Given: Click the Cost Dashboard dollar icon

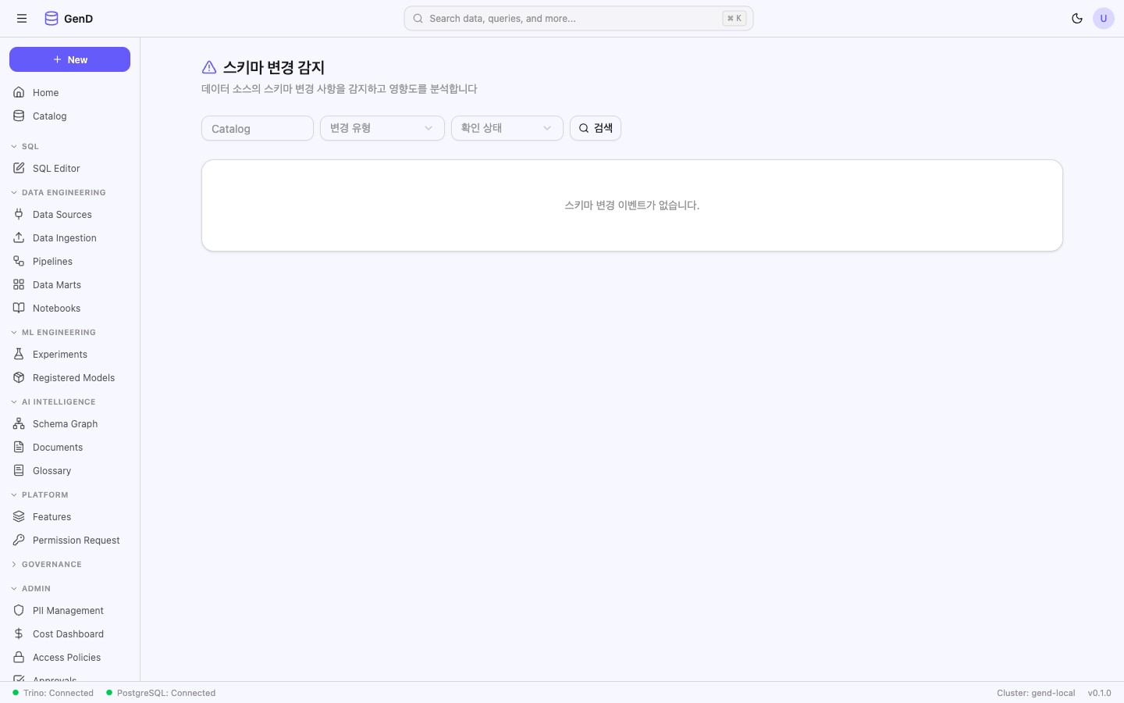Looking at the screenshot, I should pos(19,634).
